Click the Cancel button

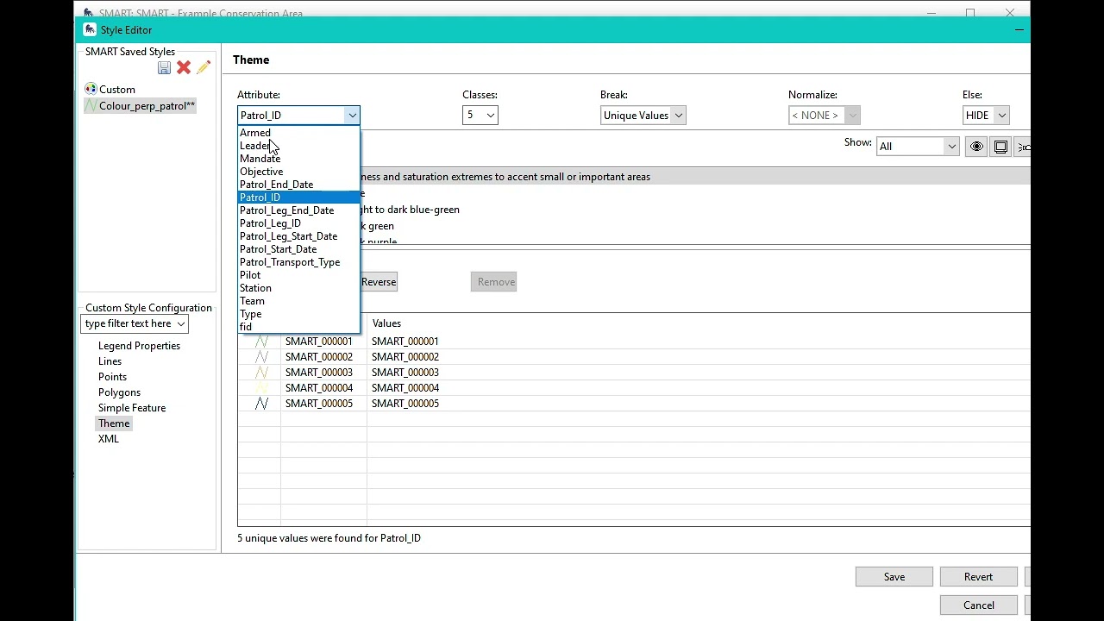coord(979,605)
